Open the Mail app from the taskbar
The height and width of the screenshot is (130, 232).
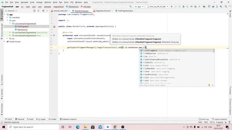click(x=100, y=127)
